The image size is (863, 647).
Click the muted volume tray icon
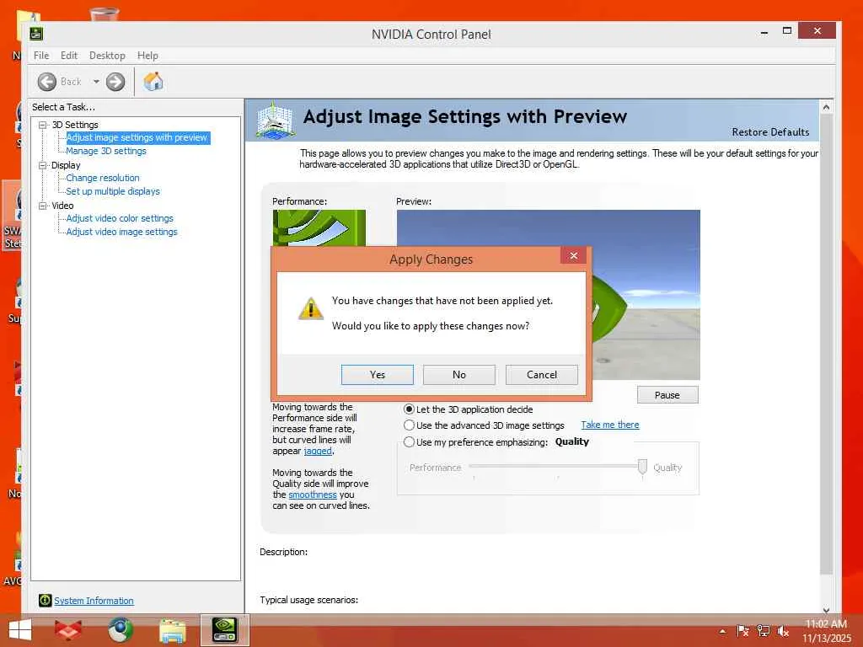tap(783, 631)
